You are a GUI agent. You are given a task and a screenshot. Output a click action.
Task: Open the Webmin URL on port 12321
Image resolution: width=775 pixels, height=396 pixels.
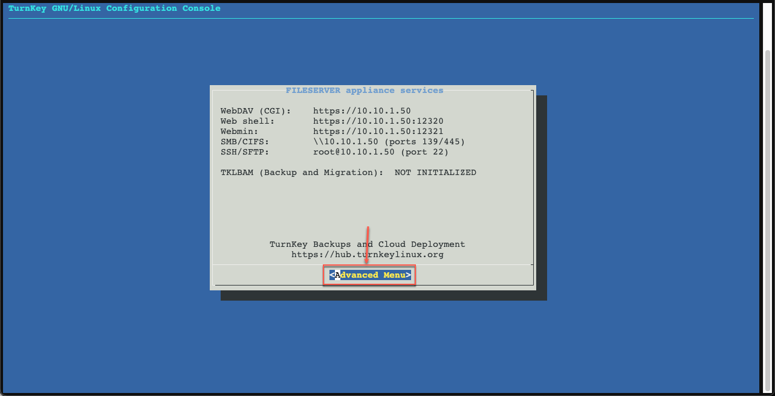click(378, 131)
